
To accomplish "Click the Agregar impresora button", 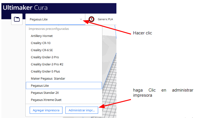I will [x=46, y=110].
